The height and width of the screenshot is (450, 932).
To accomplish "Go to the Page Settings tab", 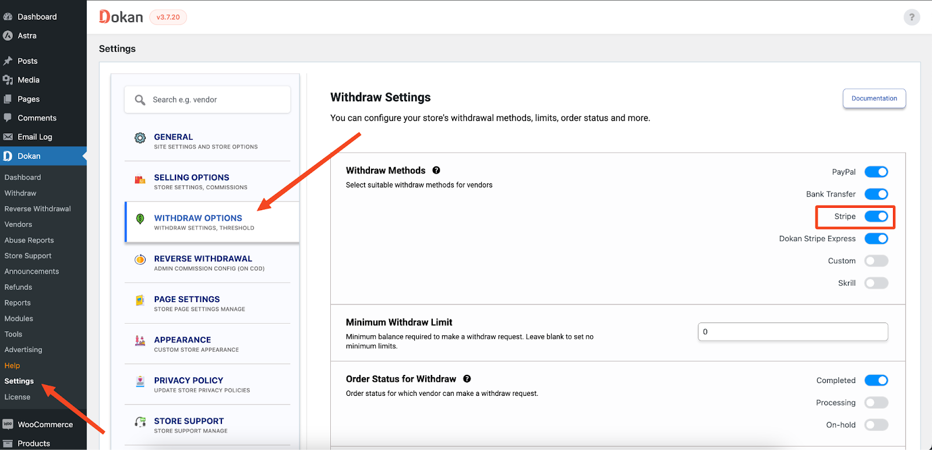I will 207,303.
